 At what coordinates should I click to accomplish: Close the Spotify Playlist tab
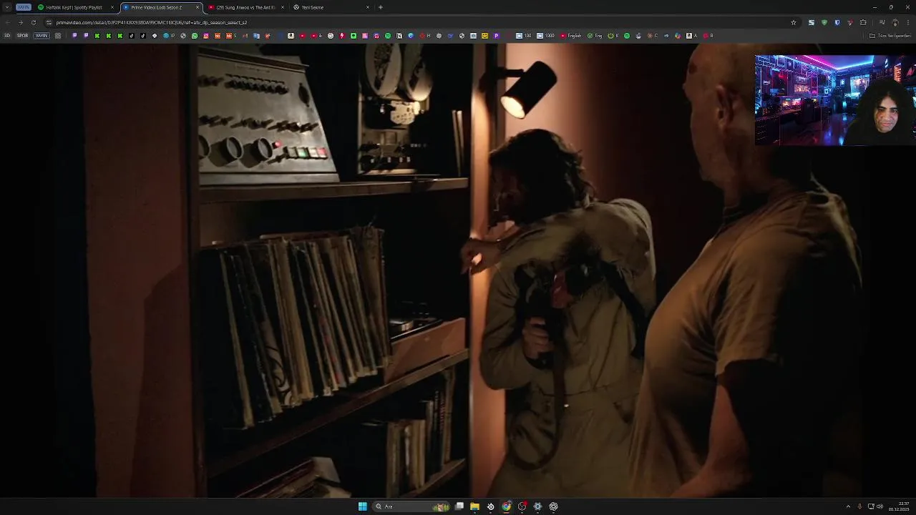(112, 7)
